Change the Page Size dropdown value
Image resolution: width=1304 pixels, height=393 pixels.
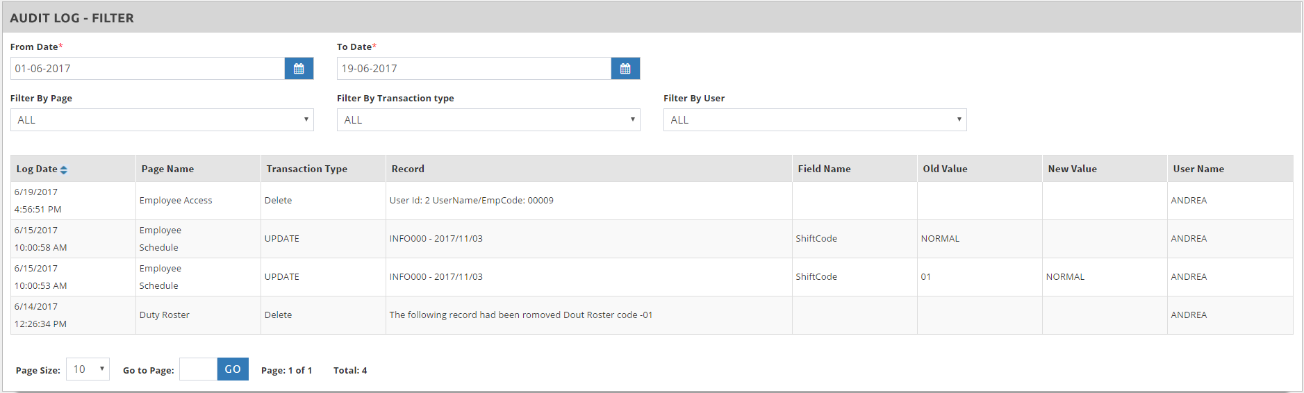tap(88, 369)
